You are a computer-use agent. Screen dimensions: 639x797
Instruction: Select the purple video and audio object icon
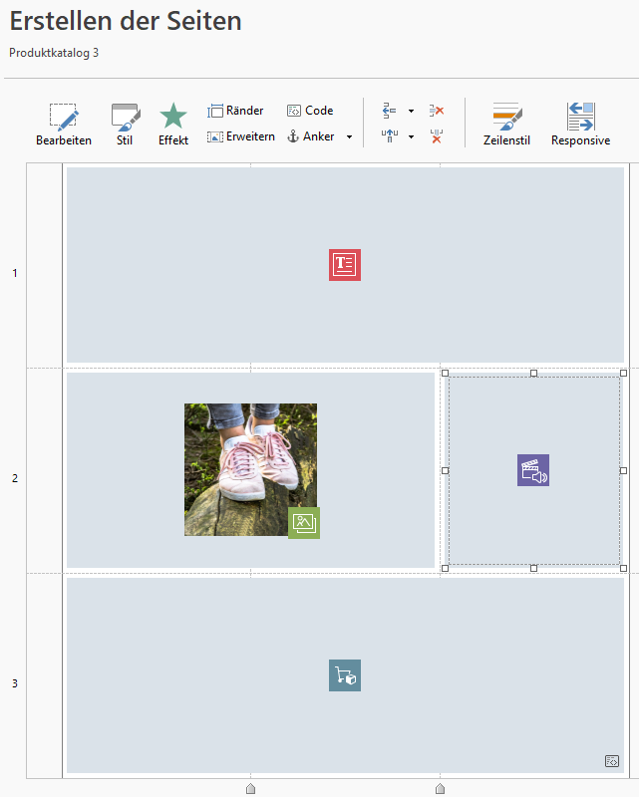tap(533, 470)
